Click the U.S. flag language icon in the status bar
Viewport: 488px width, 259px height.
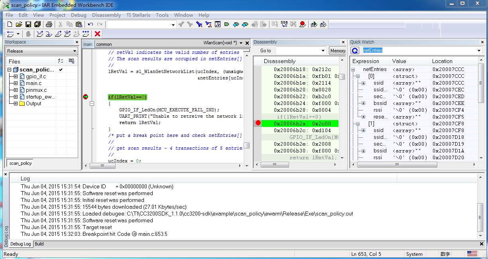472,254
